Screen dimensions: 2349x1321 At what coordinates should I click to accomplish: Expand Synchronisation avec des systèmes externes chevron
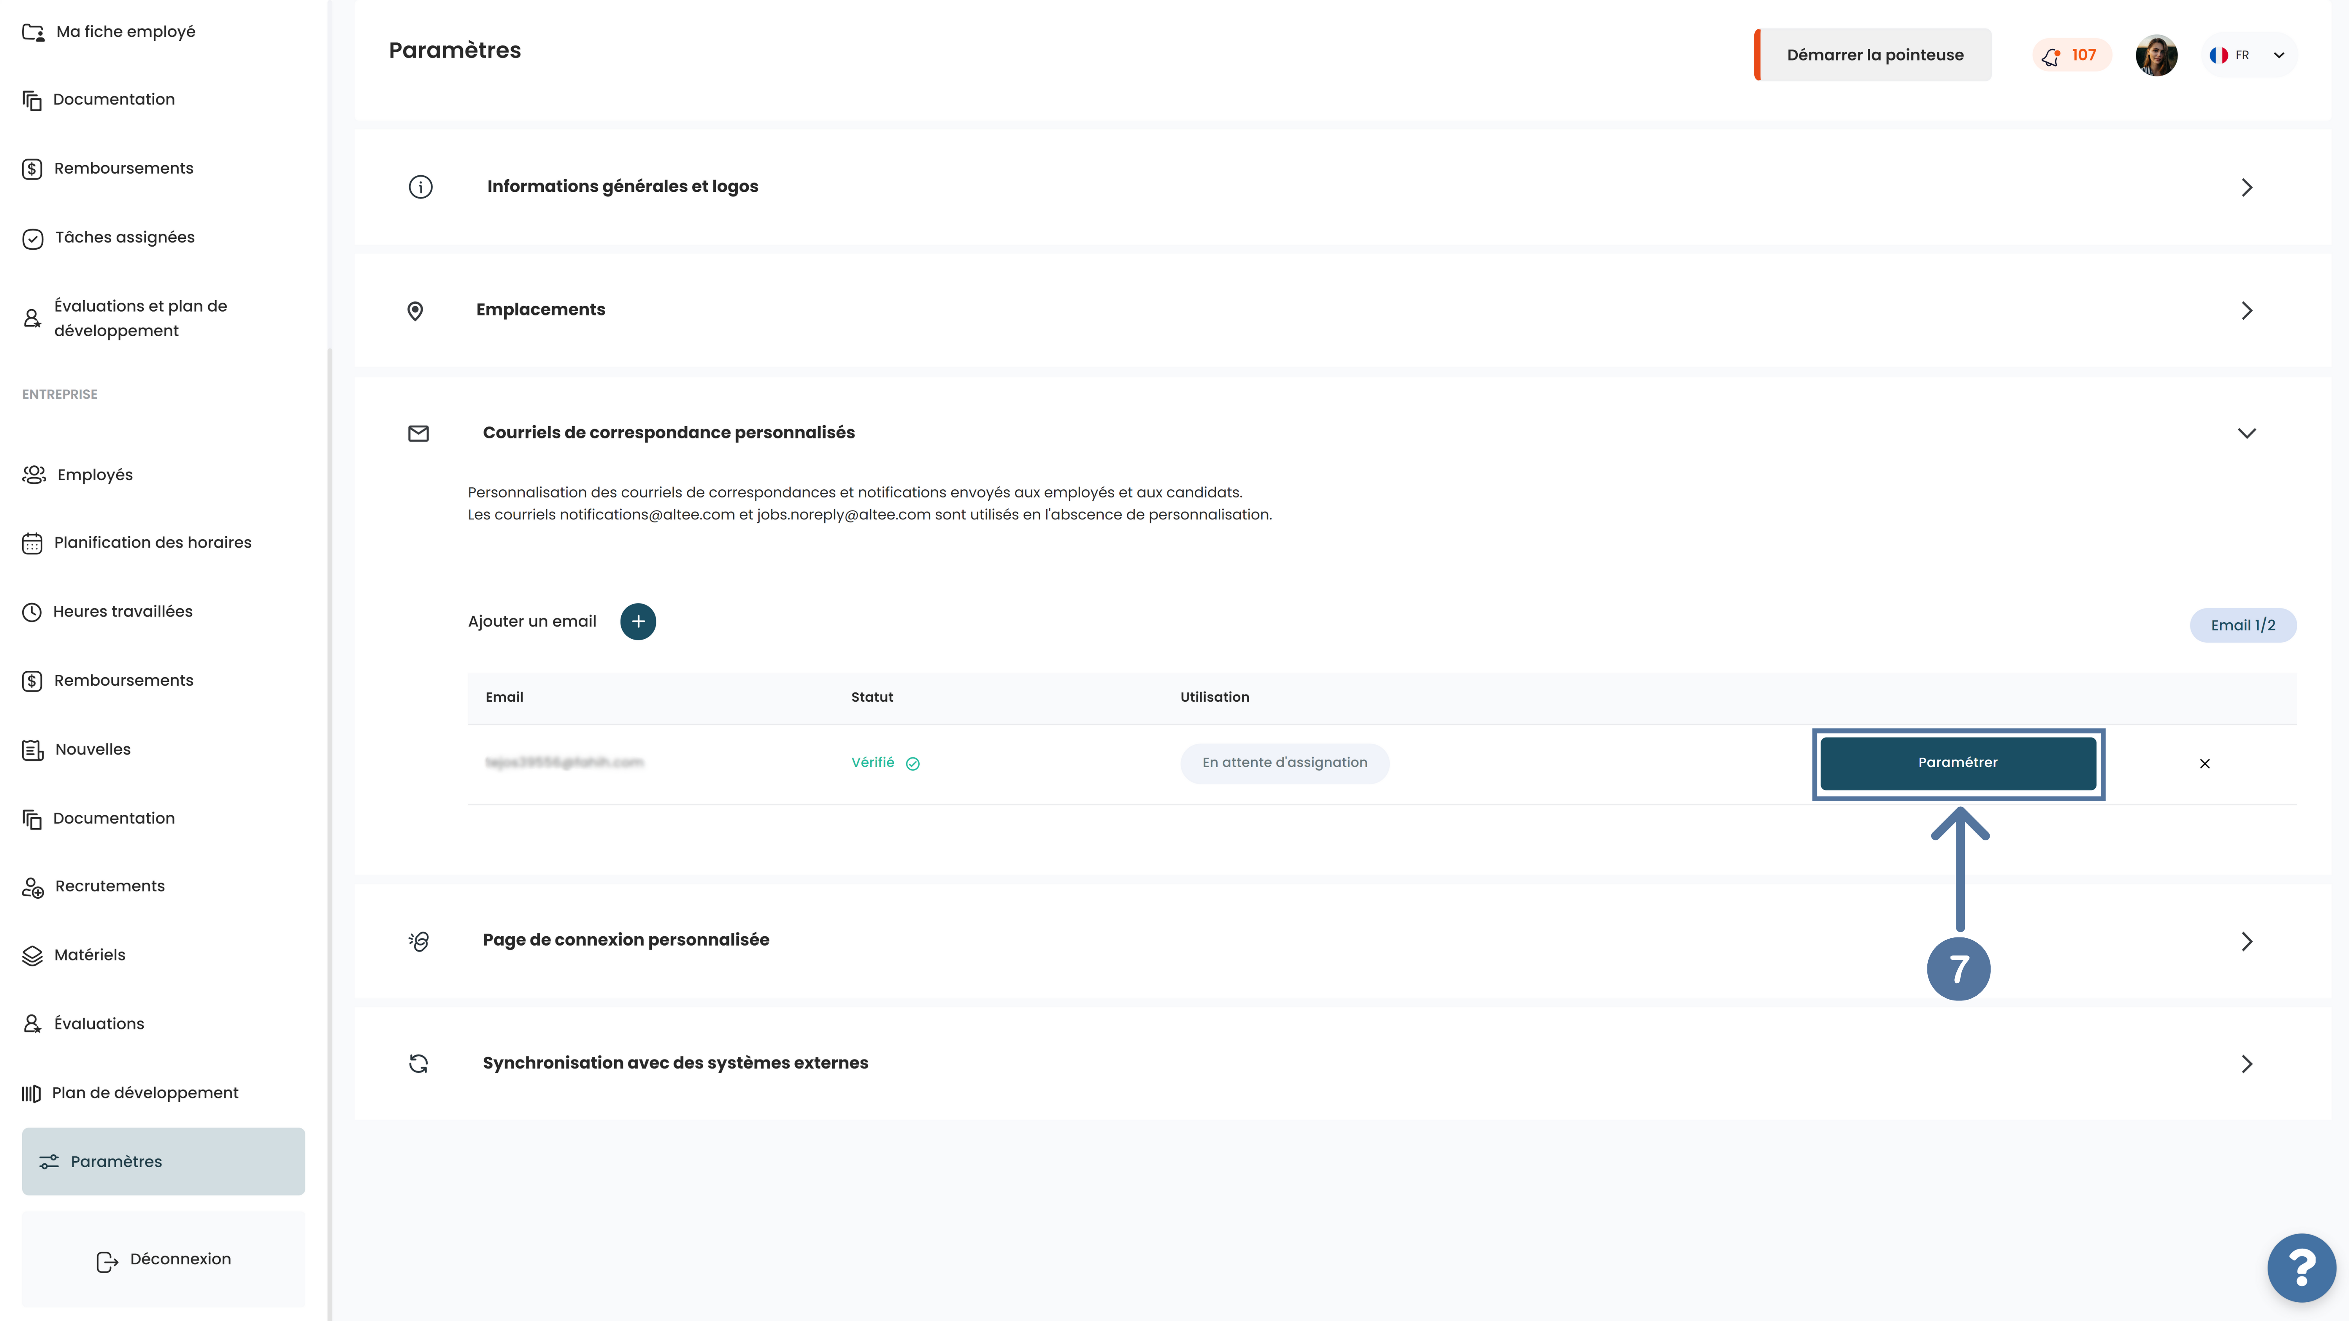(2247, 1064)
